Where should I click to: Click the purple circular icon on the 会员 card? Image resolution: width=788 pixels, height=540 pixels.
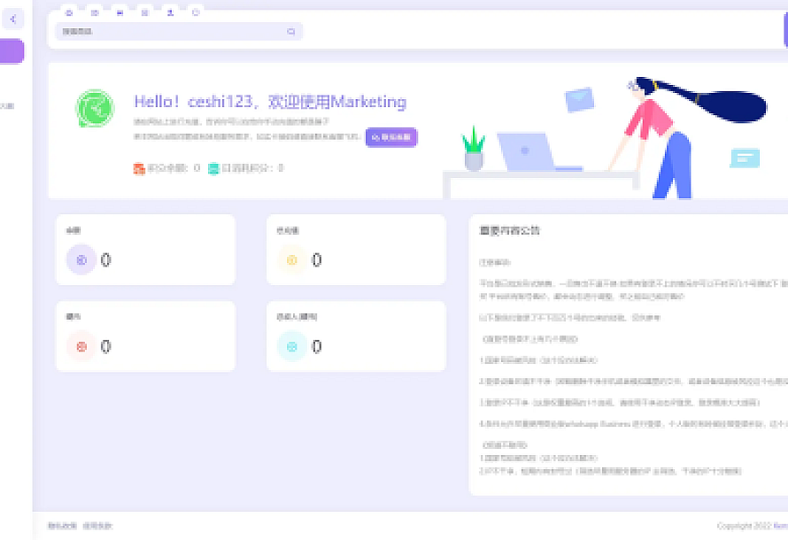click(x=81, y=259)
